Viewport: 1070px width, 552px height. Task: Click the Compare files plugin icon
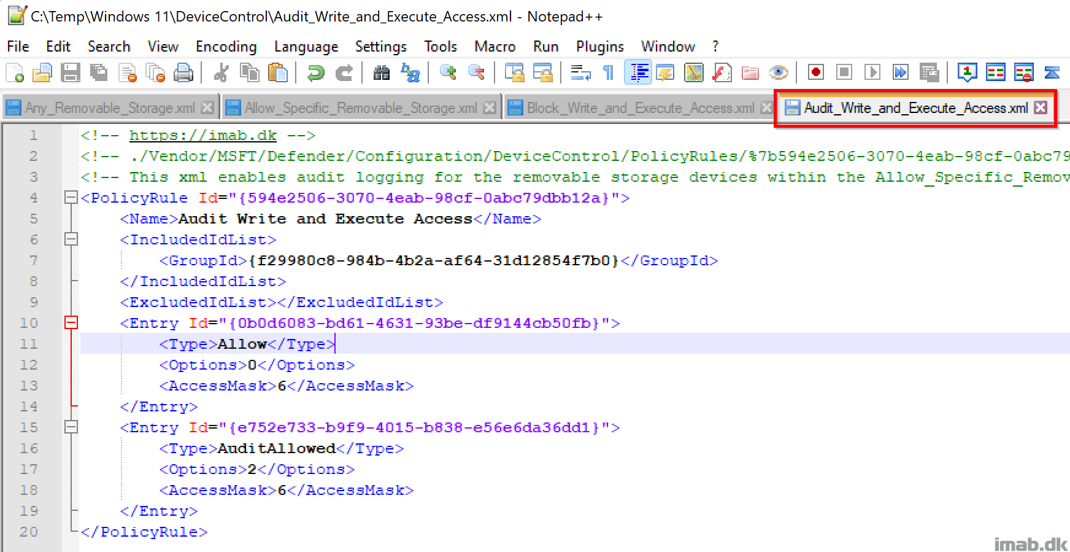[996, 72]
